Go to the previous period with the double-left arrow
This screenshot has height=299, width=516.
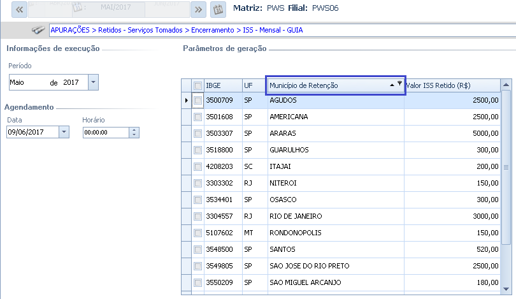19,10
